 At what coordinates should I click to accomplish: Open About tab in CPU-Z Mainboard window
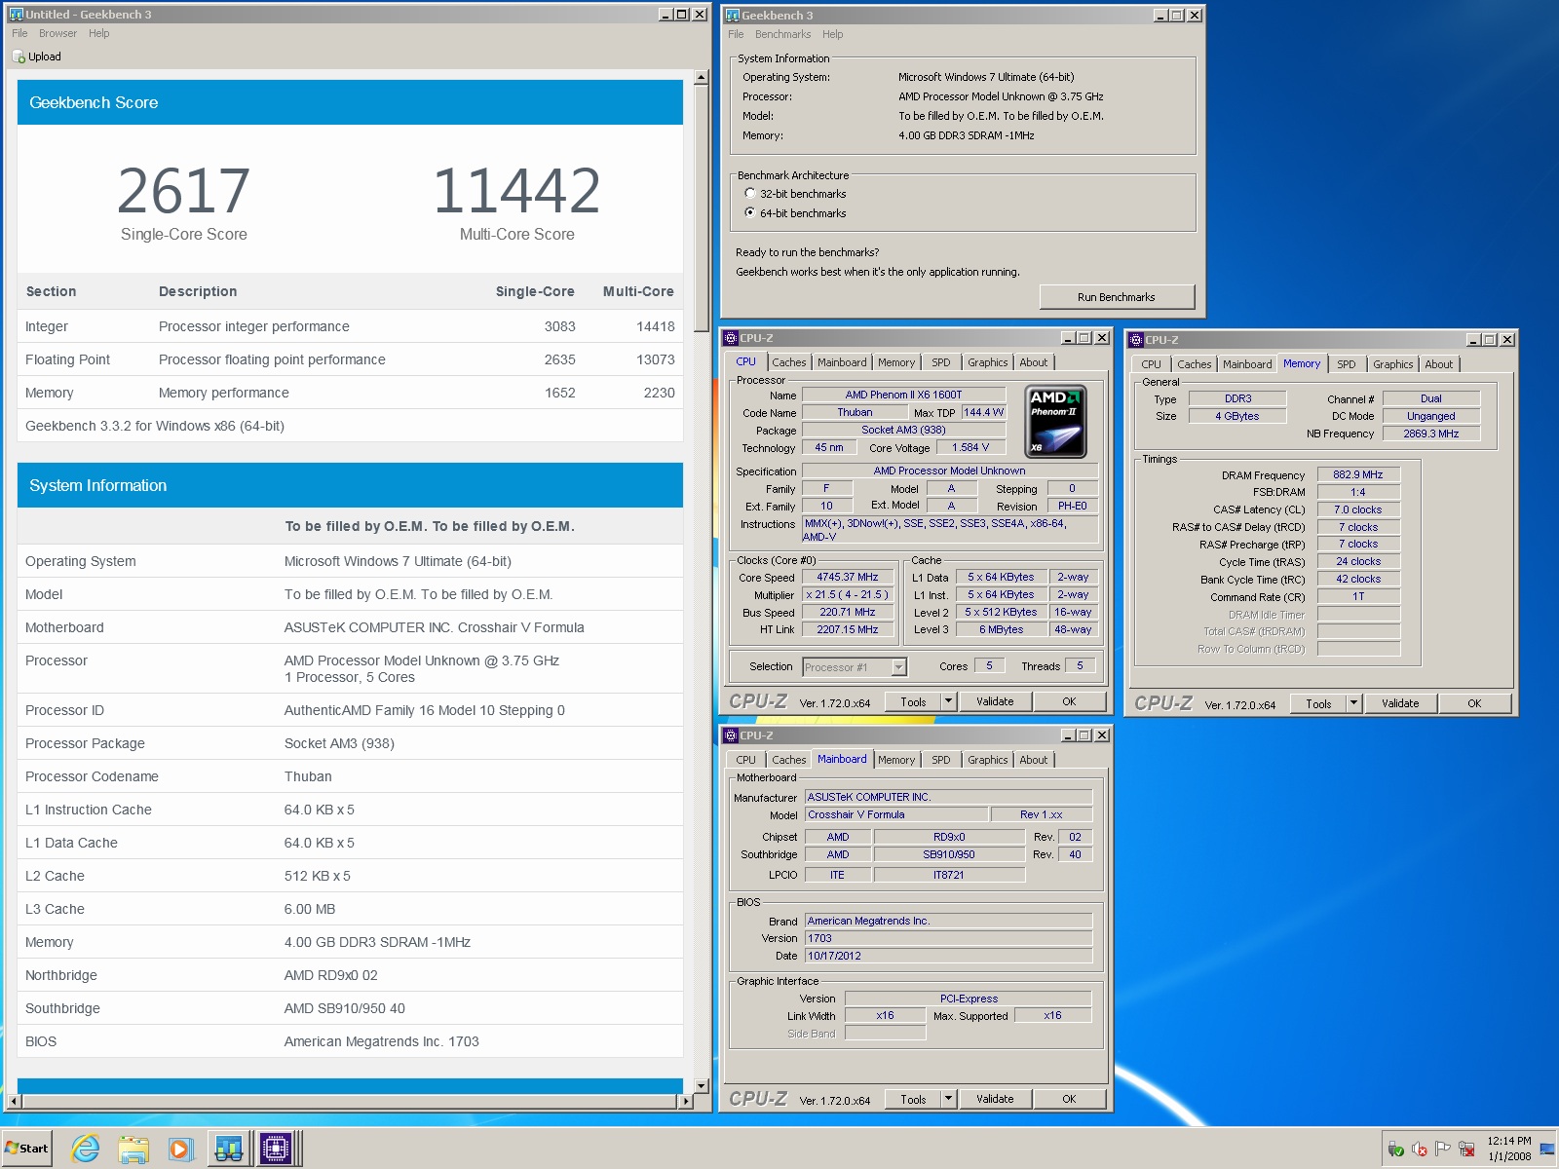1034,760
